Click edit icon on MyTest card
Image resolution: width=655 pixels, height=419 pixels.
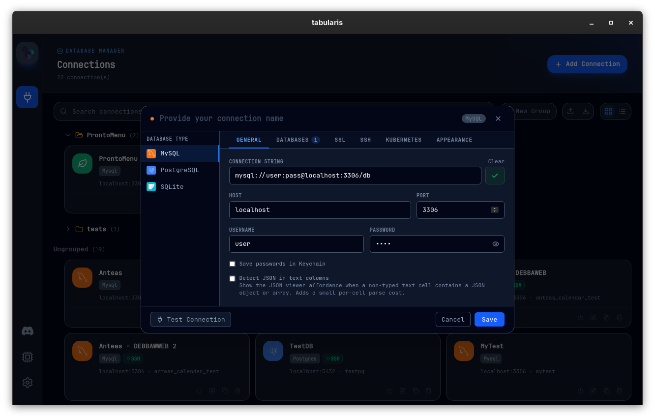click(x=594, y=391)
